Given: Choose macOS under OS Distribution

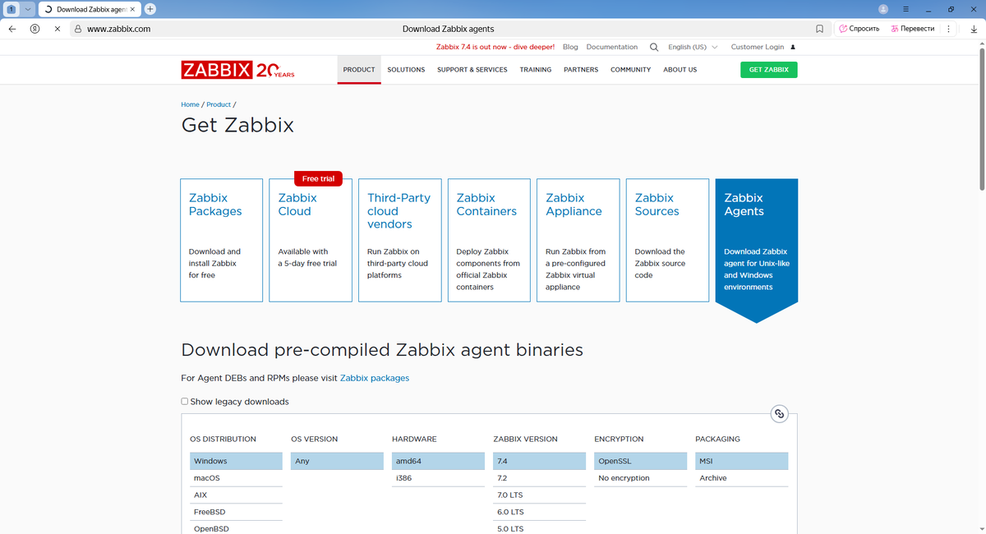Looking at the screenshot, I should point(236,478).
